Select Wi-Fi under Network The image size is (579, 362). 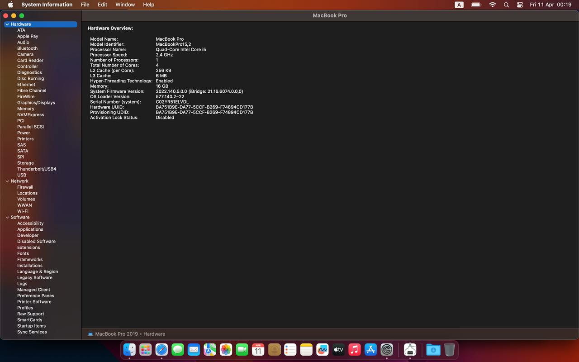pos(23,211)
